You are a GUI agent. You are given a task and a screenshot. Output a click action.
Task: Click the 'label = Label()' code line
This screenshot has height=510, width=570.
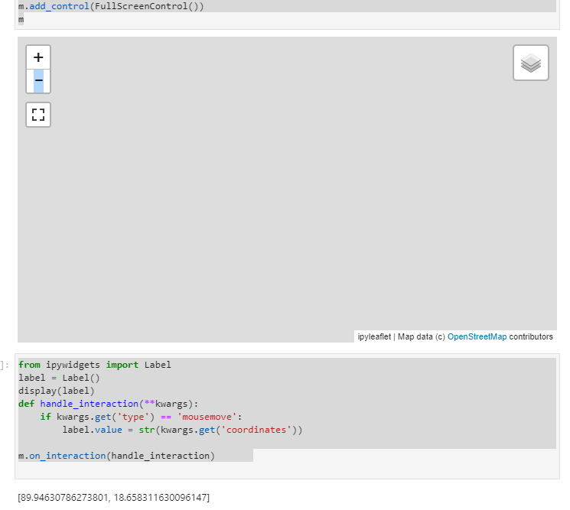[x=59, y=378]
